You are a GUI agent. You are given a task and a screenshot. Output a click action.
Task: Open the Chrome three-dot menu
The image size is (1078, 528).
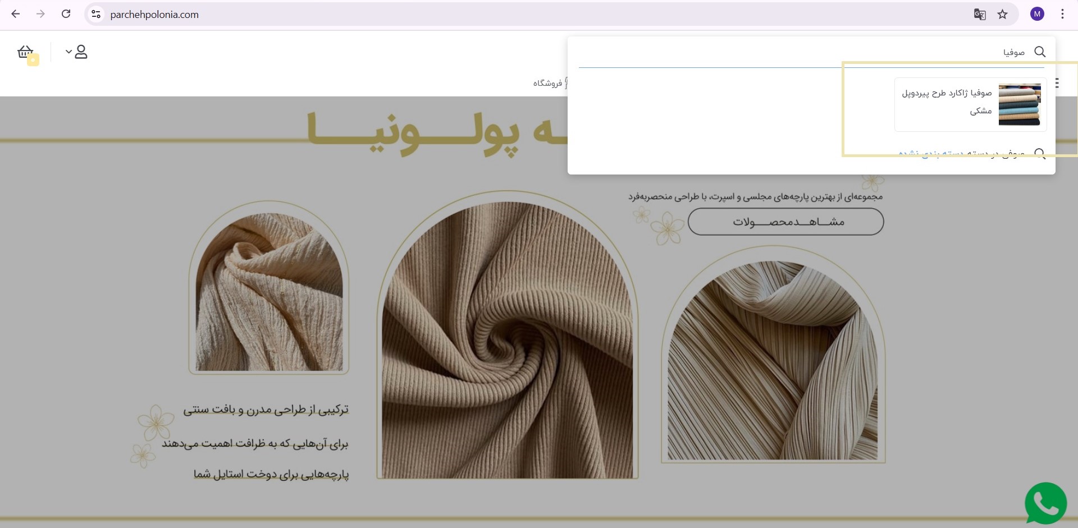[x=1062, y=15]
